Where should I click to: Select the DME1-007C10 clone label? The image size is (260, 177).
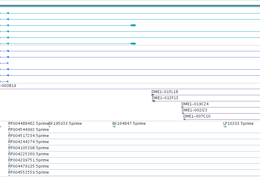[x=197, y=116]
